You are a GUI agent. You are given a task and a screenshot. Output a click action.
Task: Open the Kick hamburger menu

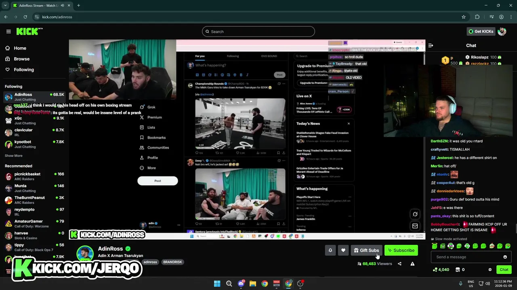[8, 31]
